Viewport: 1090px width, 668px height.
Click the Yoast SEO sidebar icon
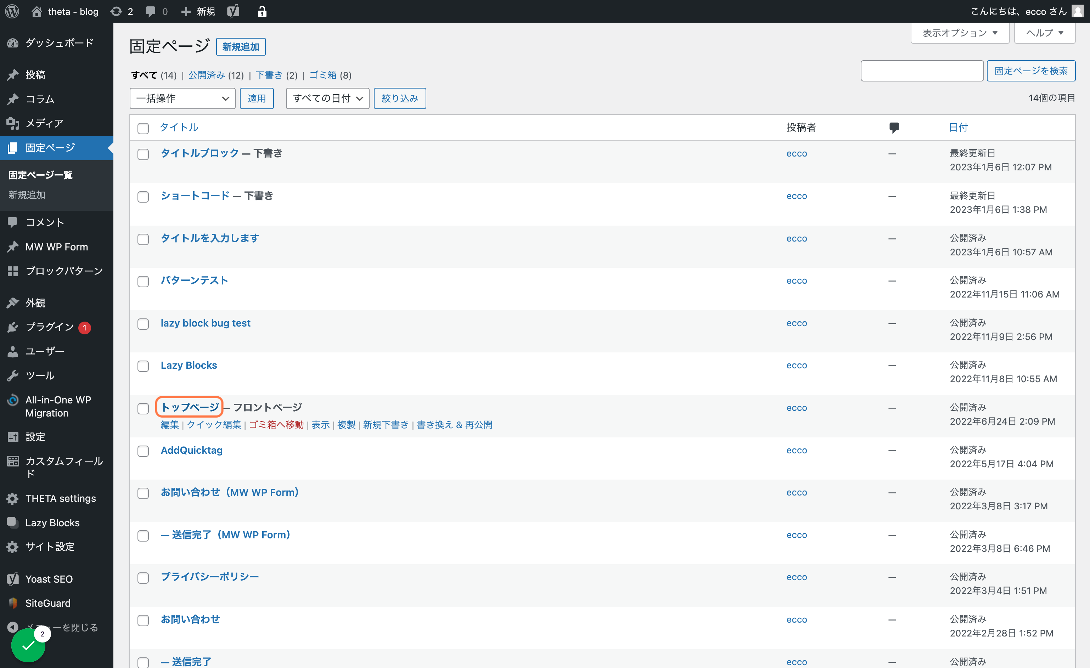(x=13, y=579)
